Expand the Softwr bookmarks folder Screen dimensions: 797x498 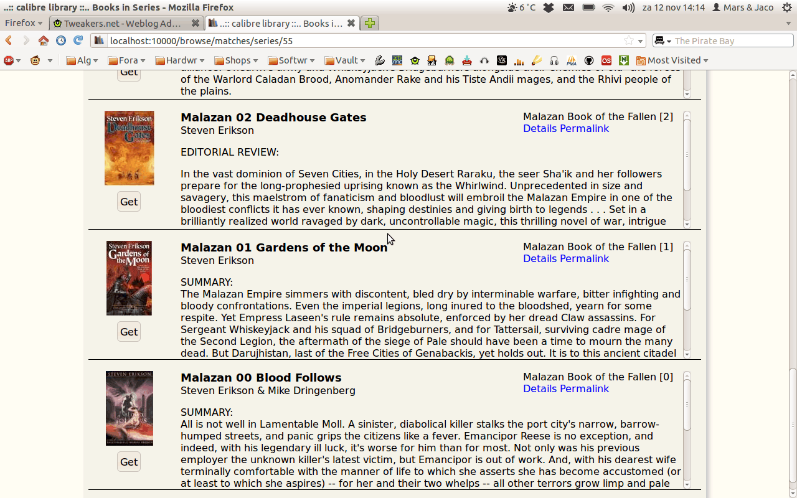(x=291, y=60)
